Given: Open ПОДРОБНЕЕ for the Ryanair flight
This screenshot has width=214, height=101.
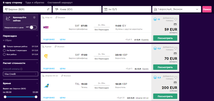Looking at the screenshot, I should pyautogui.click(x=49, y=69).
